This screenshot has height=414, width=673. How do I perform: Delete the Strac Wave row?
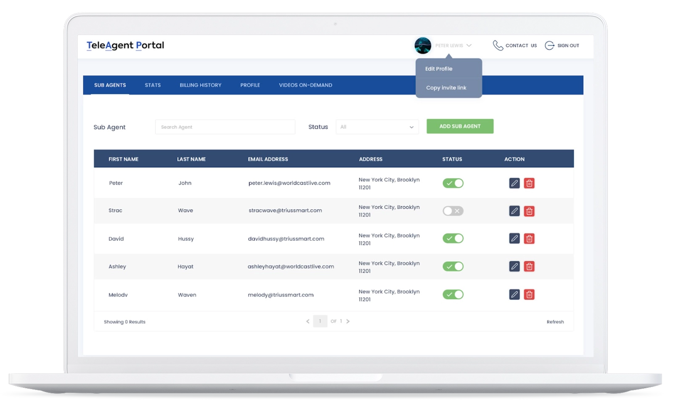tap(529, 211)
